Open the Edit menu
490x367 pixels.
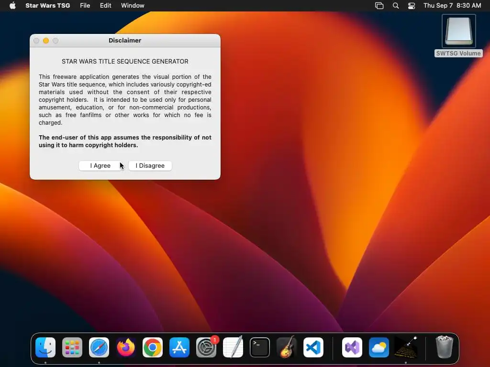[105, 6]
